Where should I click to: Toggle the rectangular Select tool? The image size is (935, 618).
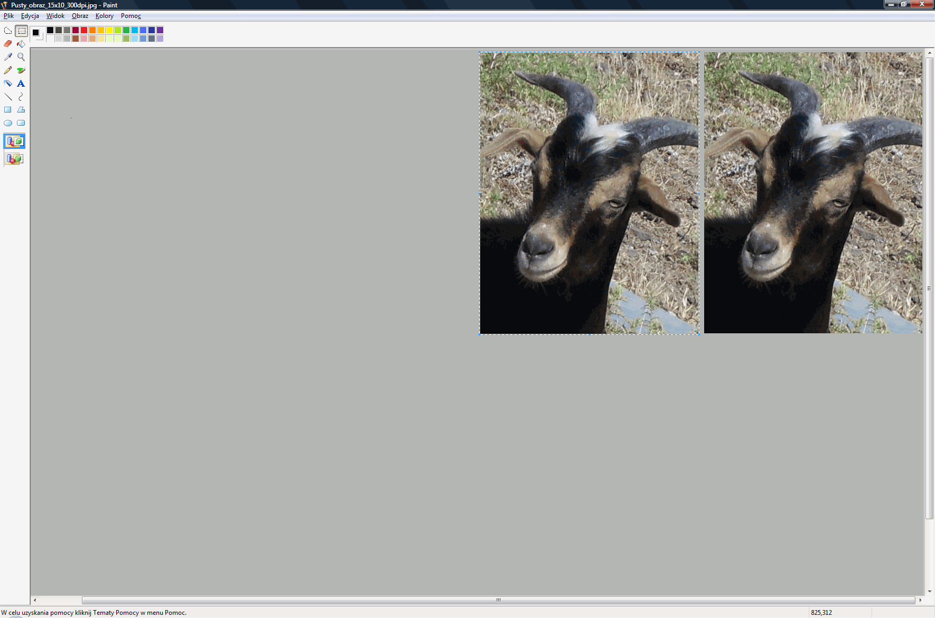tap(21, 31)
